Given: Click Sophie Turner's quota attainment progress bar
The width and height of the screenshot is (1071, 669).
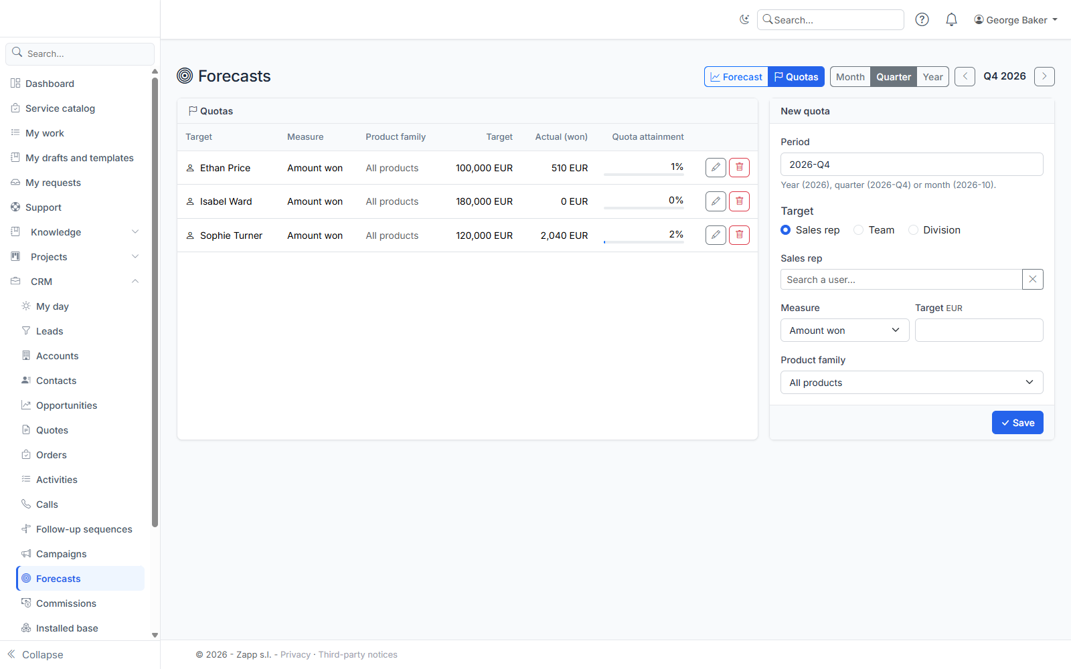Looking at the screenshot, I should (643, 242).
